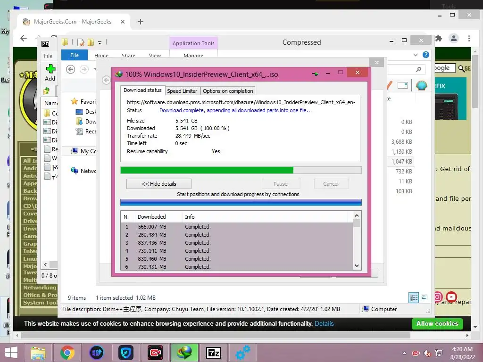Viewport: 483px width, 362px height.
Task: Open the View tab in Explorer ribbon
Action: click(155, 56)
